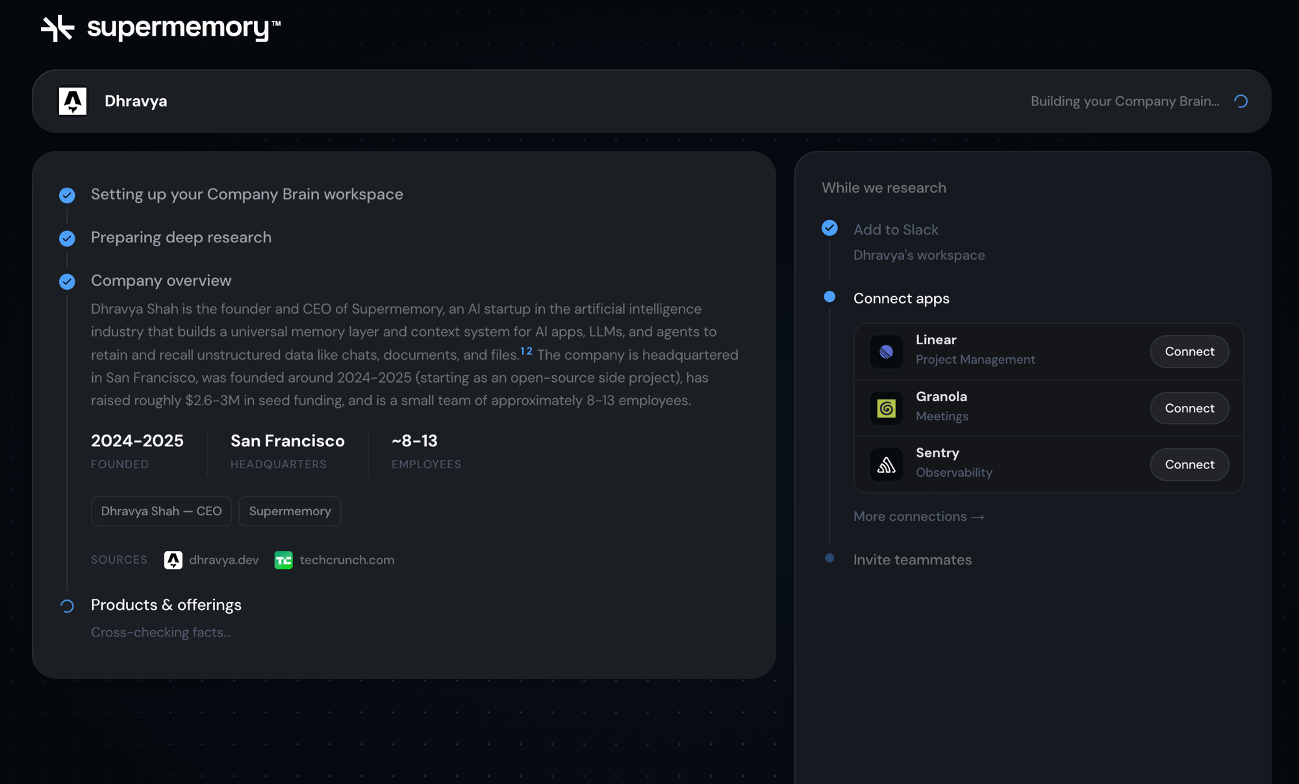Image resolution: width=1299 pixels, height=784 pixels.
Task: Click the Dhravya company avatar icon
Action: (x=73, y=101)
